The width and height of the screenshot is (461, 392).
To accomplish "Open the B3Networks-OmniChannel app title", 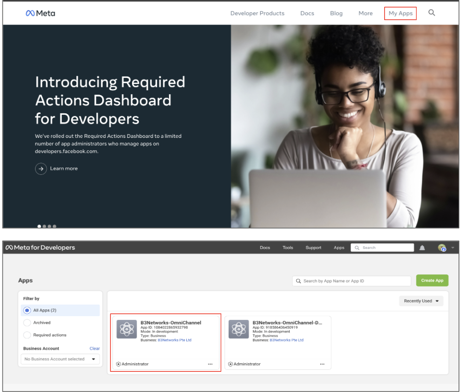I will pyautogui.click(x=171, y=323).
